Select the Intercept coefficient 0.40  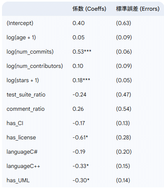click(78, 23)
